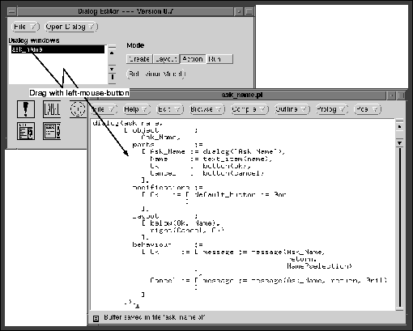Select ask_name in Dialog windows list

tap(57, 49)
